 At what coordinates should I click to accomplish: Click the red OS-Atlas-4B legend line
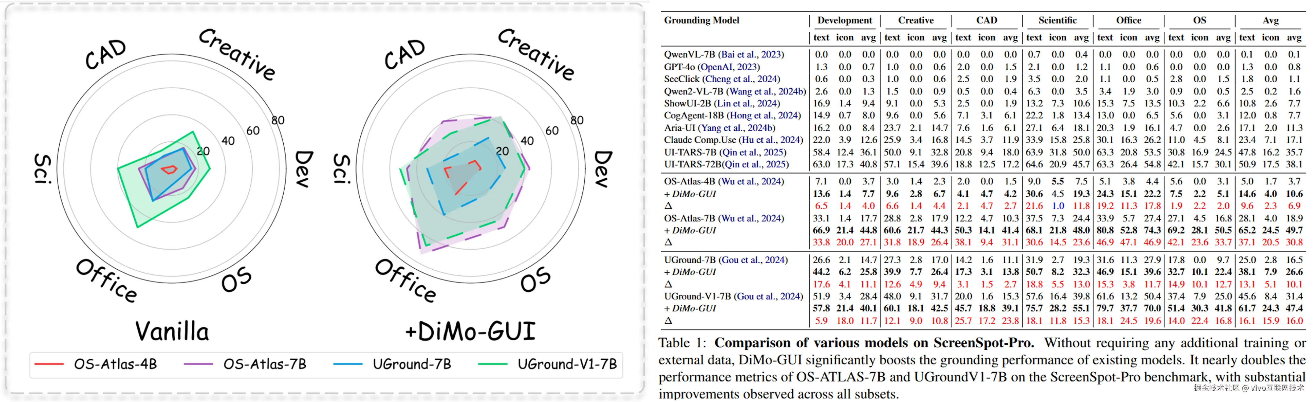click(49, 364)
